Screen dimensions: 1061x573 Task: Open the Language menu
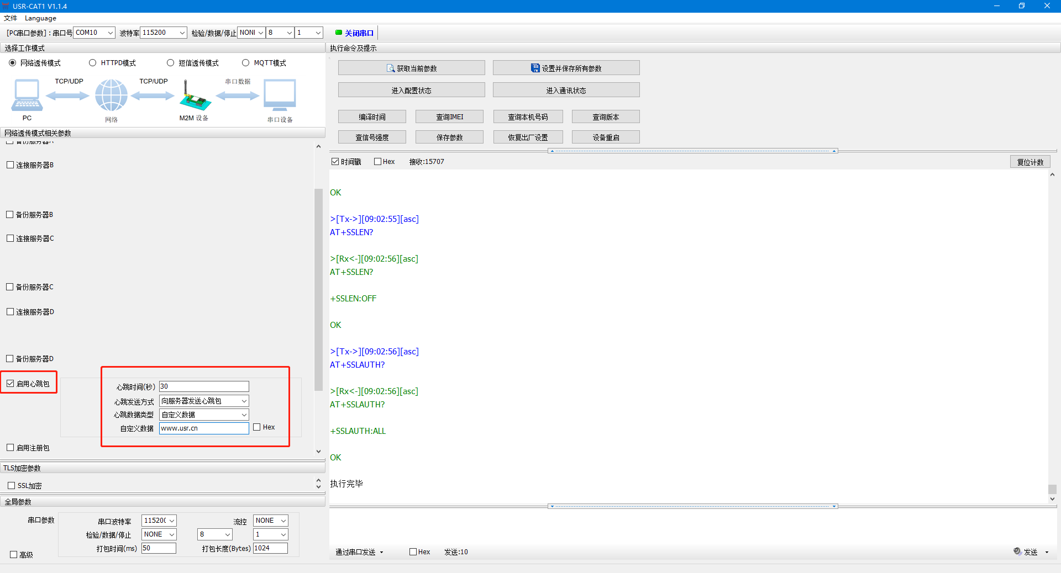point(40,18)
